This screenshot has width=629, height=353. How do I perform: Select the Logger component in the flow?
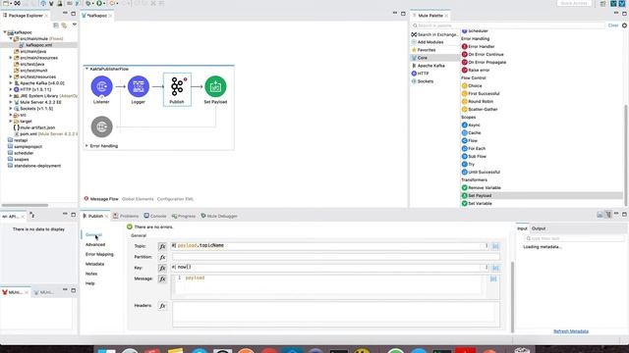coord(139,87)
